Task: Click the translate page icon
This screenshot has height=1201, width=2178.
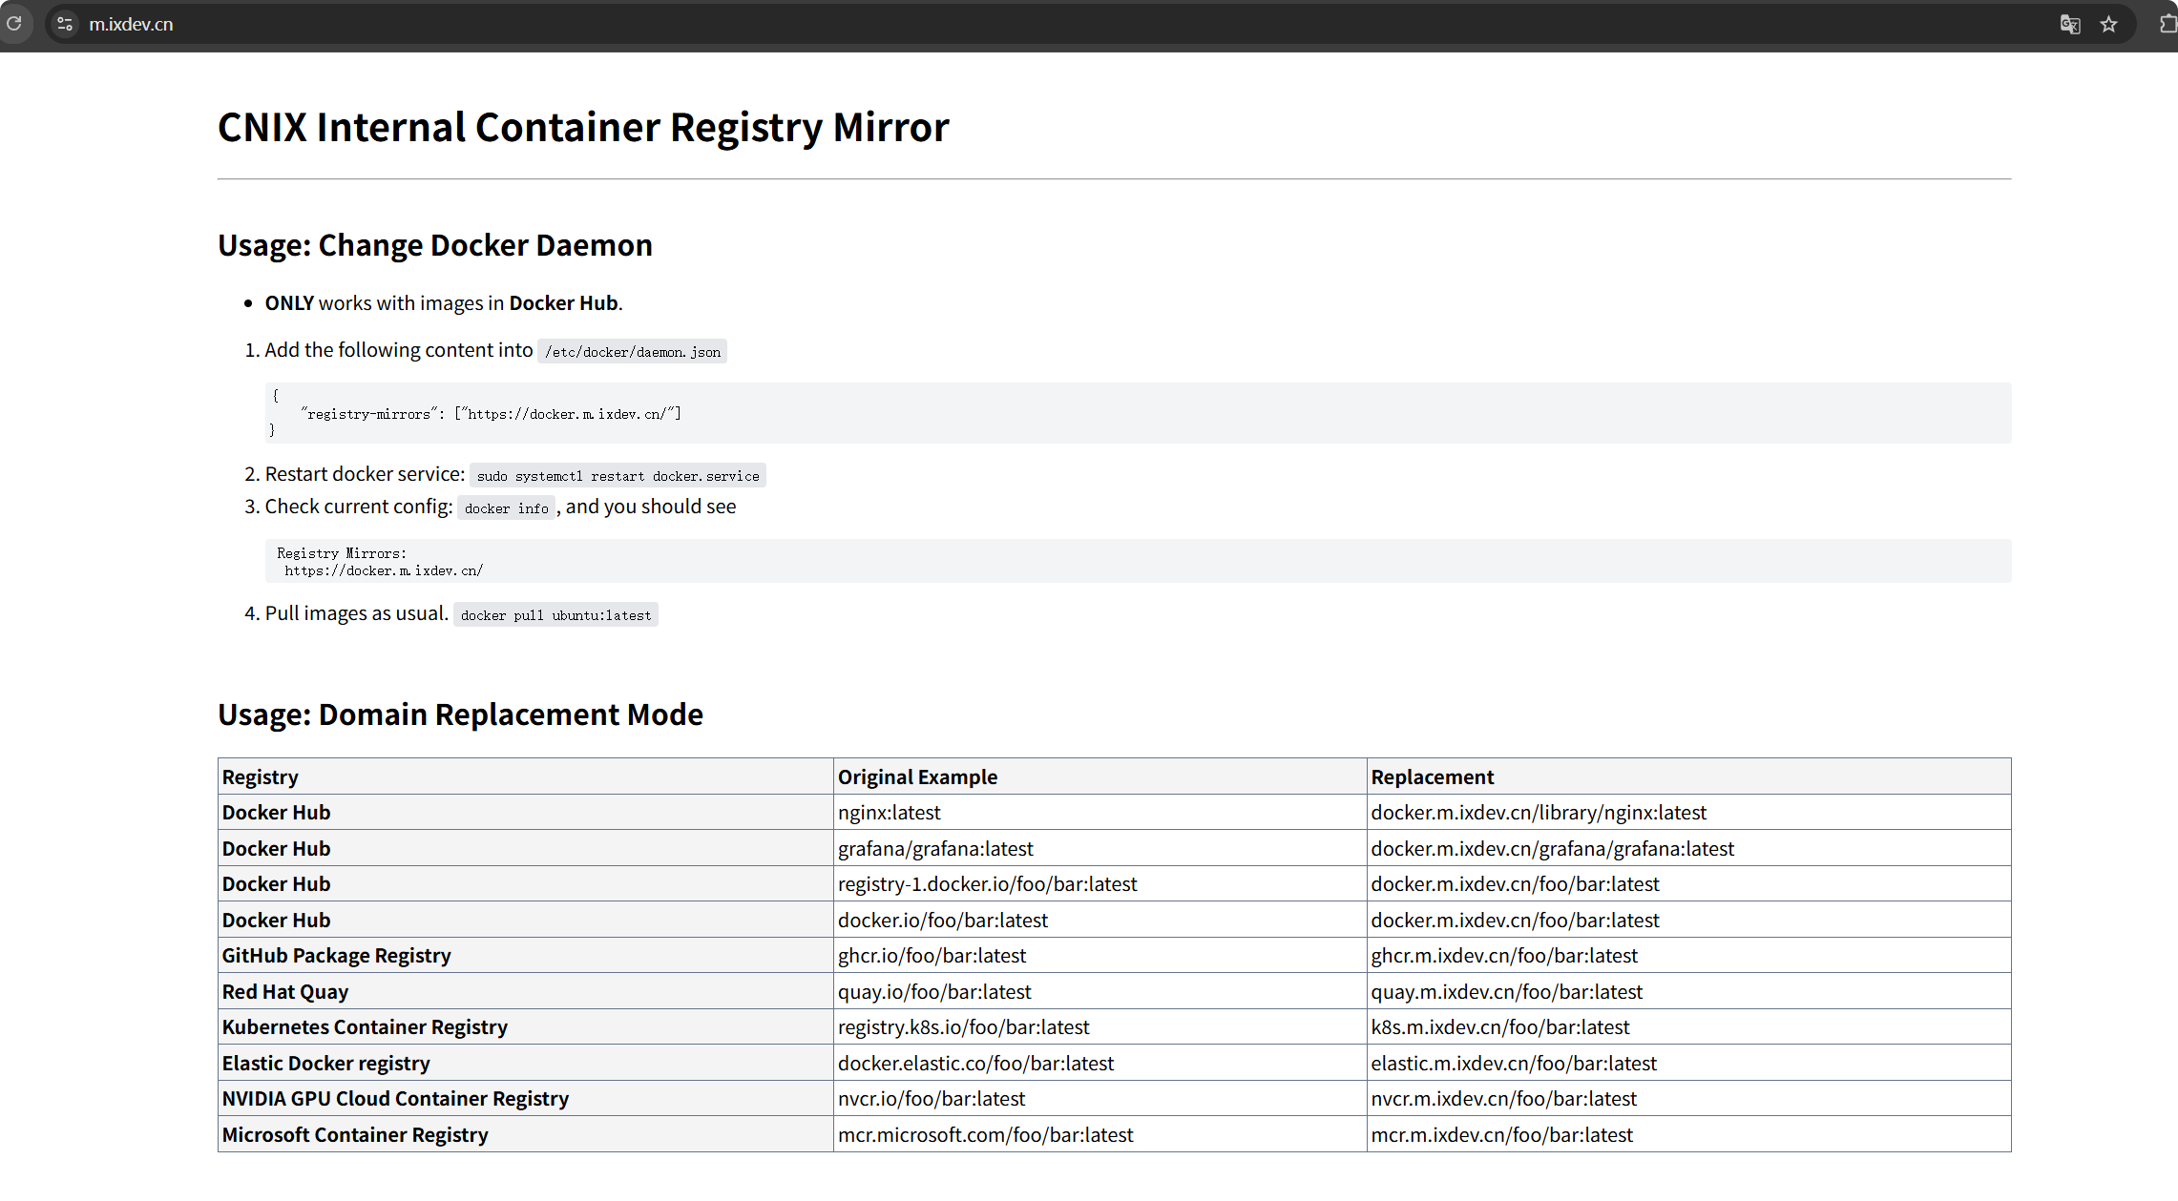Action: pos(2069,24)
